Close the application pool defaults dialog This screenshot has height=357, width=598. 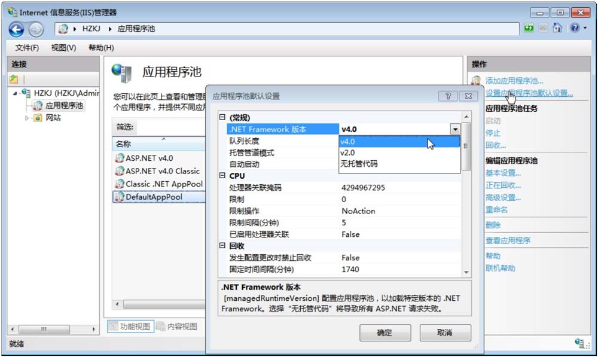(x=469, y=96)
